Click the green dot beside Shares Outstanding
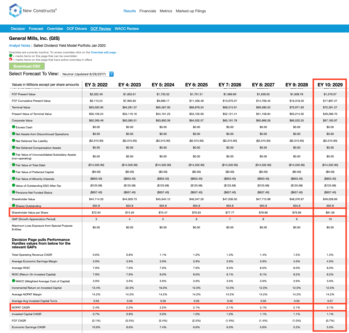This screenshot has height=333, width=349. coord(13,205)
